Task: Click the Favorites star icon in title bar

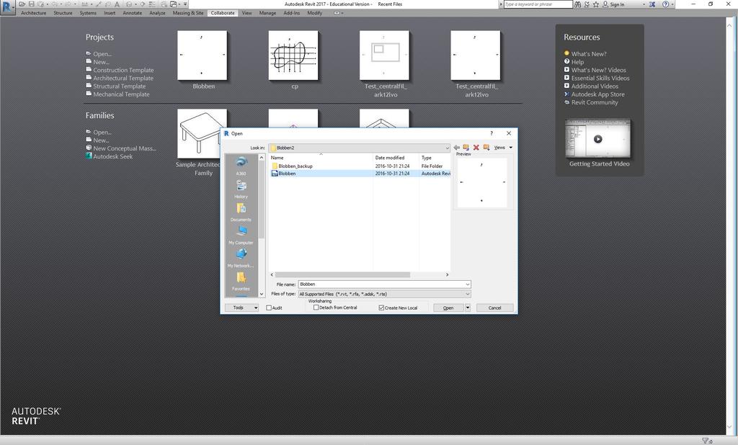Action: [596, 4]
